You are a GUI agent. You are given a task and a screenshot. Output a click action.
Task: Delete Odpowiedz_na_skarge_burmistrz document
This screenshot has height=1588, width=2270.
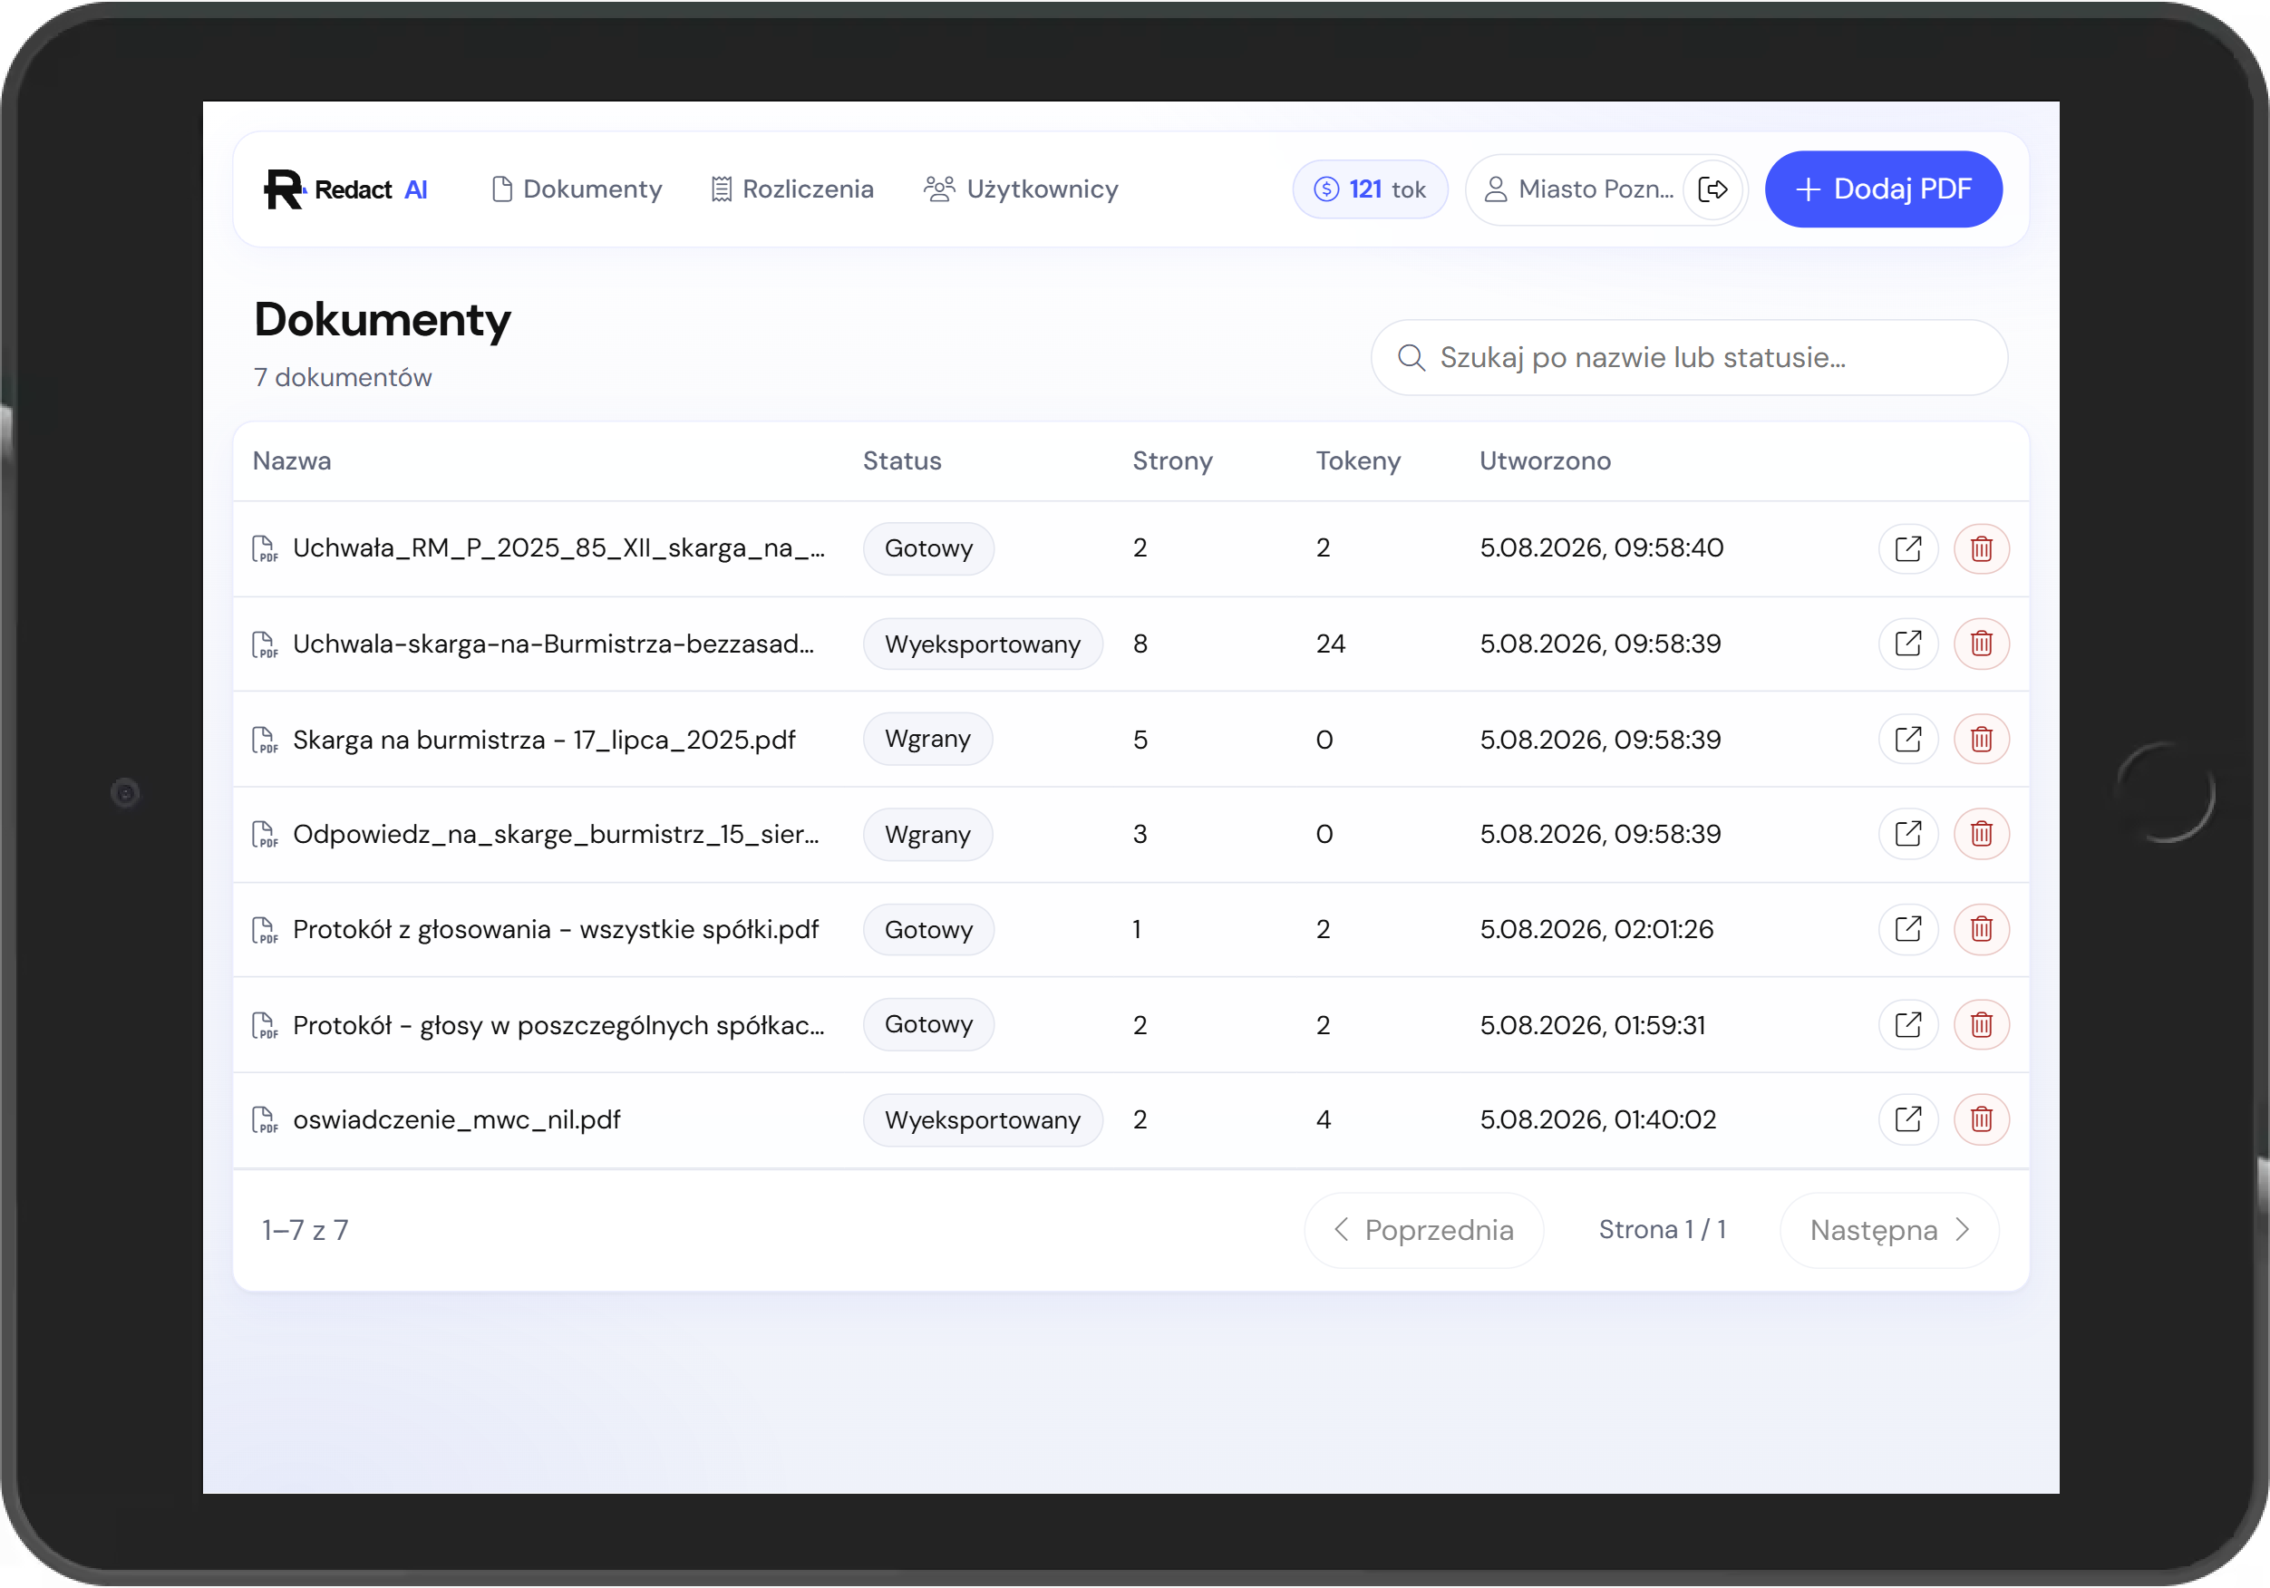point(1980,834)
